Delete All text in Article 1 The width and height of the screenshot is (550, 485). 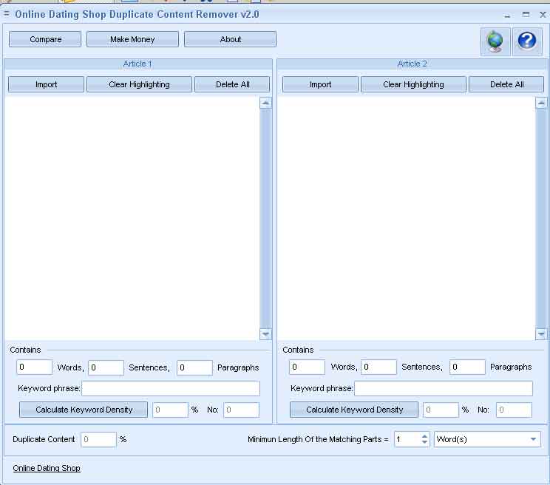[232, 84]
